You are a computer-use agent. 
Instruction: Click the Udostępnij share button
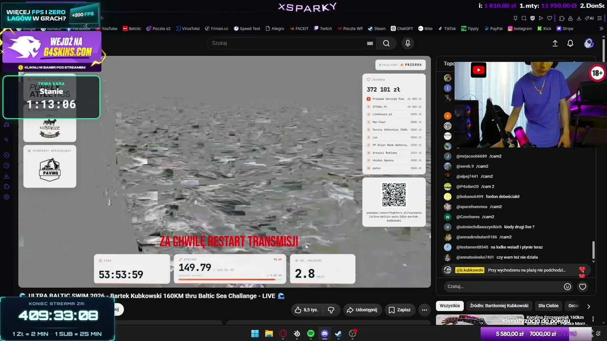pyautogui.click(x=362, y=310)
